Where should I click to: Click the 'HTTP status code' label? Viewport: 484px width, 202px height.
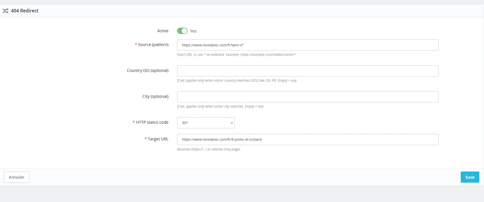pyautogui.click(x=152, y=122)
